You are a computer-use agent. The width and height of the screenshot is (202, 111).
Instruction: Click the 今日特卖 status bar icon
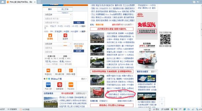pyautogui.click(x=25, y=109)
